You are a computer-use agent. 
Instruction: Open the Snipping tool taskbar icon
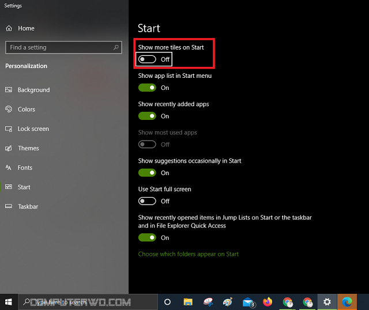208,302
